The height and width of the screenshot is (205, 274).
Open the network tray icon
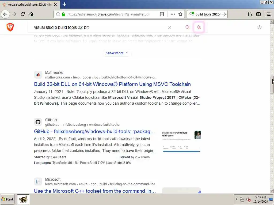(242, 199)
